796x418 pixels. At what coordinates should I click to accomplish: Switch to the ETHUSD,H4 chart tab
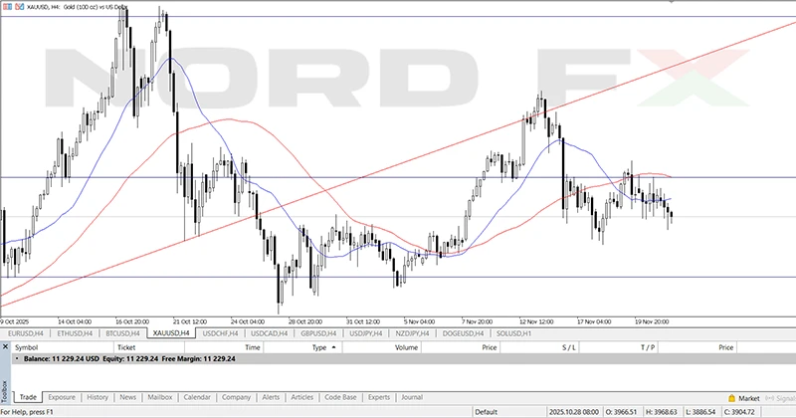[x=75, y=333]
